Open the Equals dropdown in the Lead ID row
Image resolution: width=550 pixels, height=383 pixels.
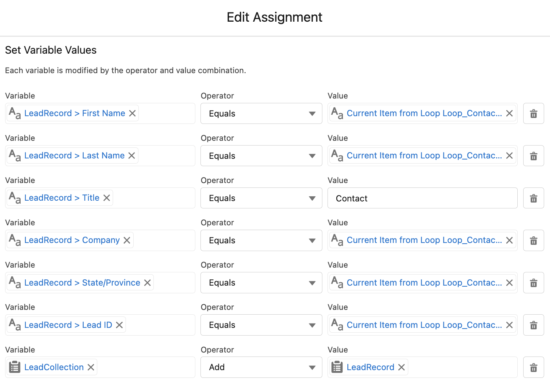(x=312, y=325)
